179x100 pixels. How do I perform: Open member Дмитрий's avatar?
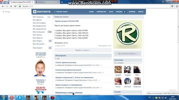point(128,81)
